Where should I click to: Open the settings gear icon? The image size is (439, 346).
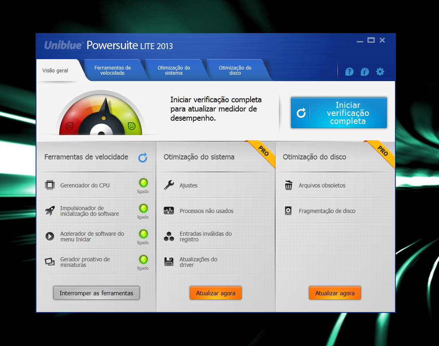click(380, 72)
